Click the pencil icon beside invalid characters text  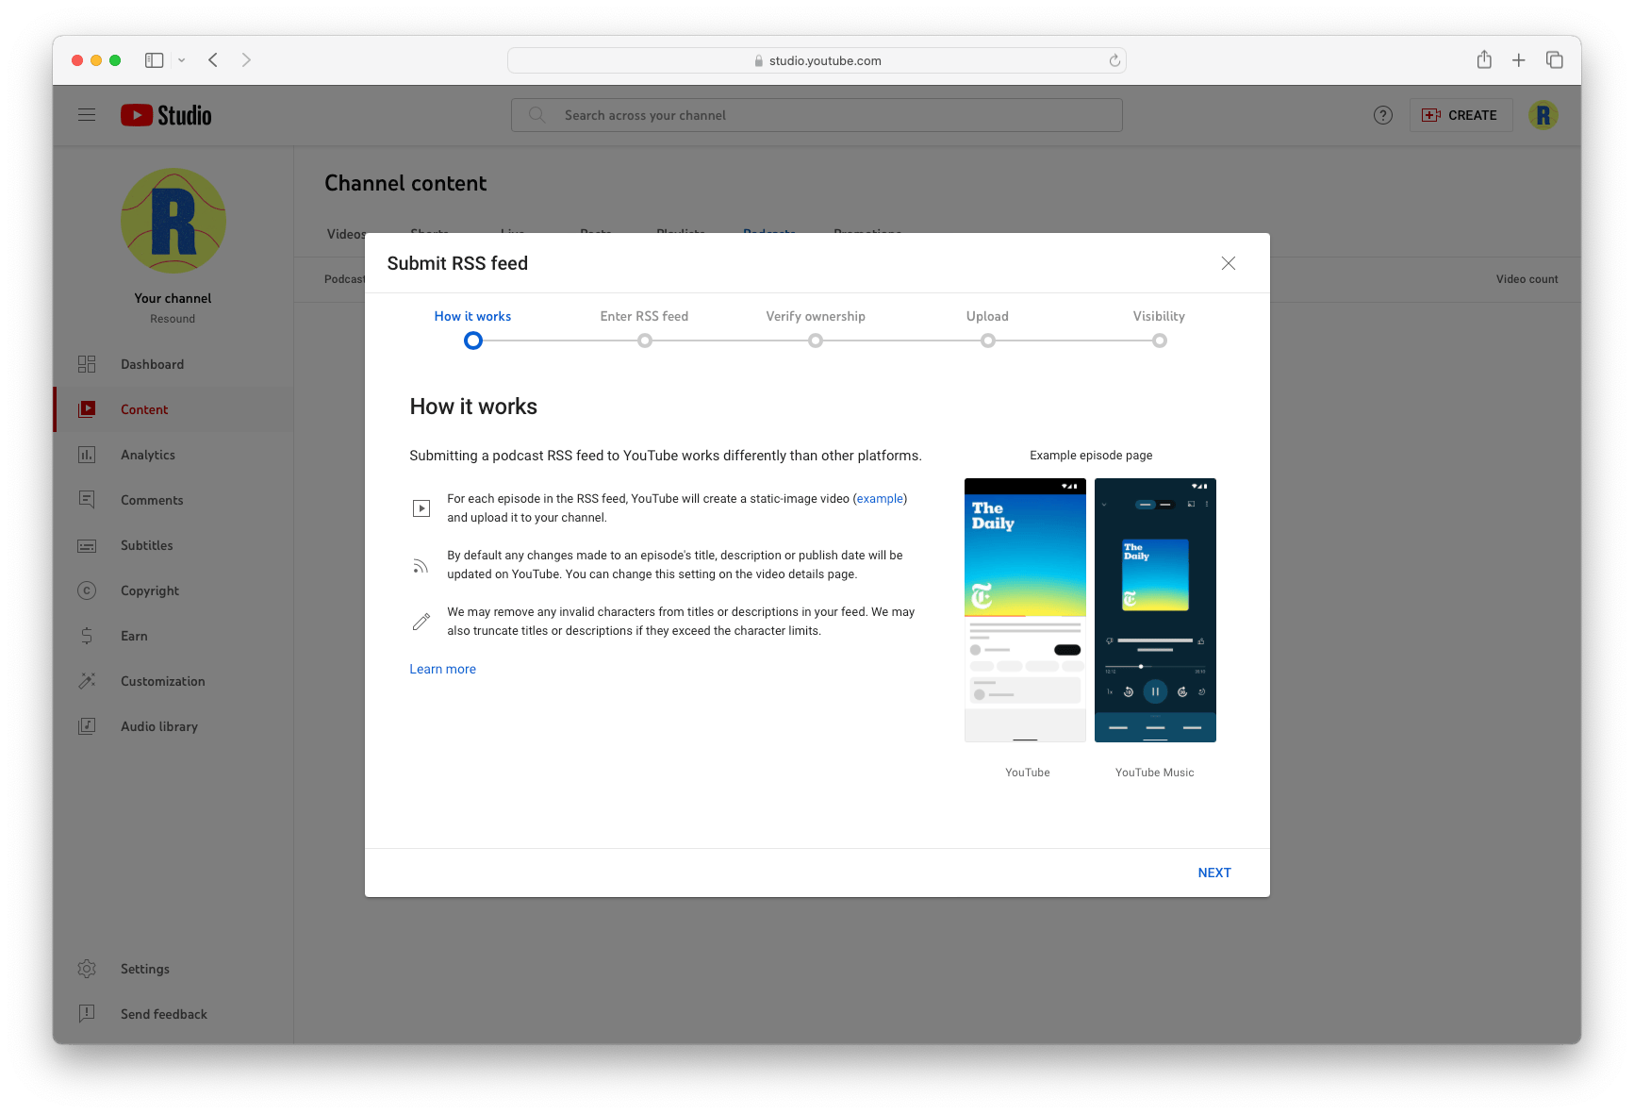[x=421, y=622]
